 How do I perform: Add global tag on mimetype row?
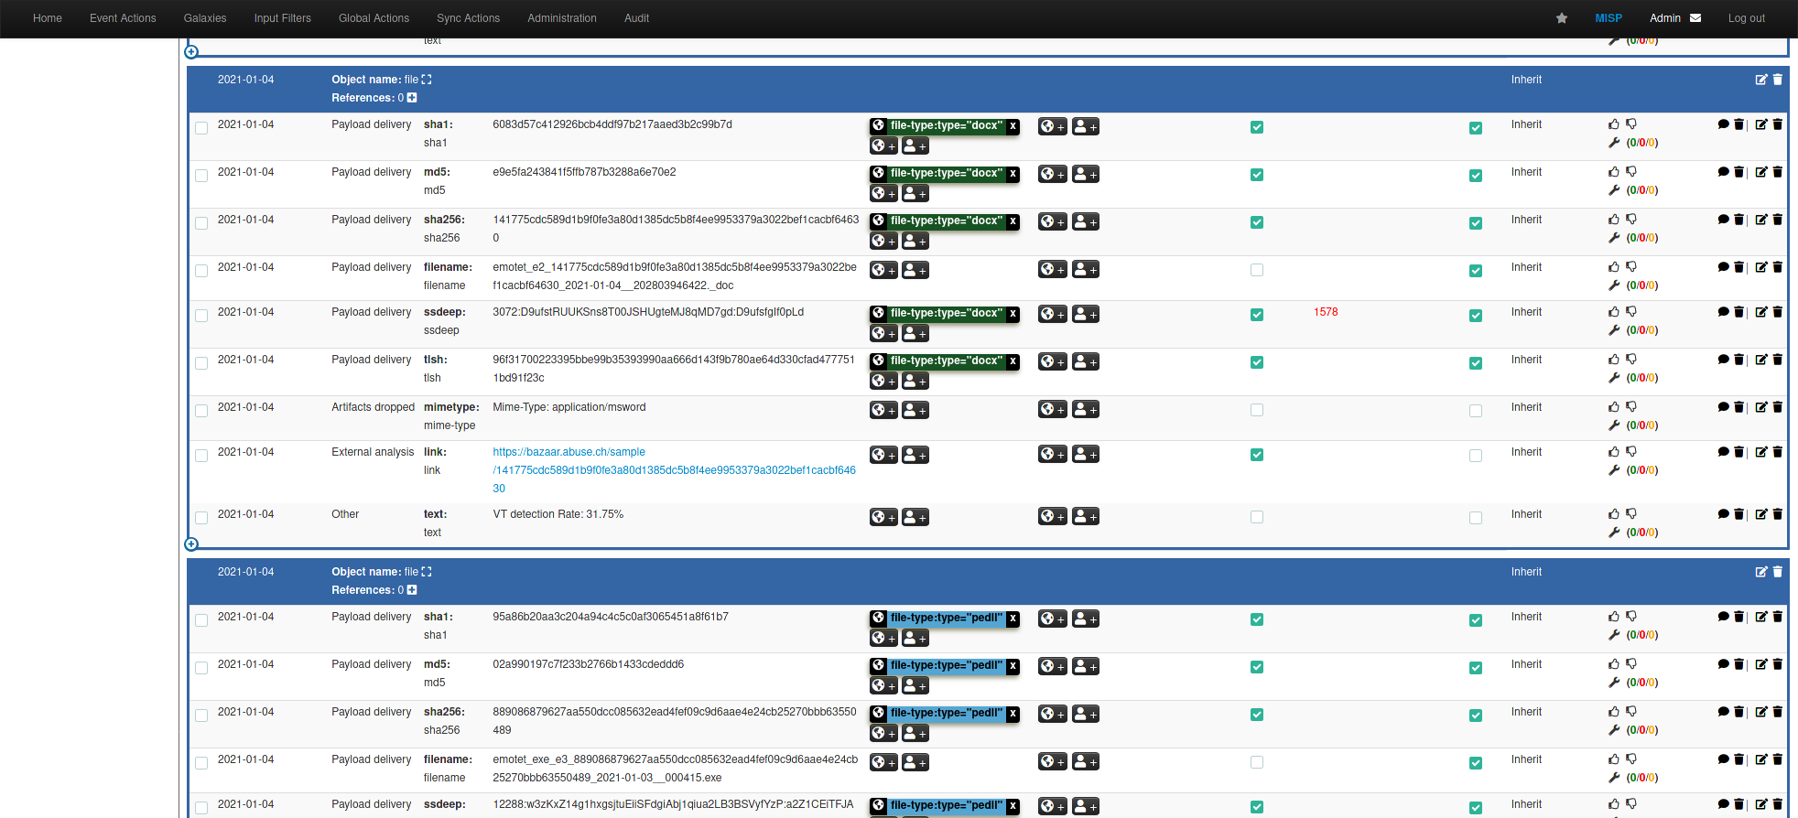pos(883,410)
